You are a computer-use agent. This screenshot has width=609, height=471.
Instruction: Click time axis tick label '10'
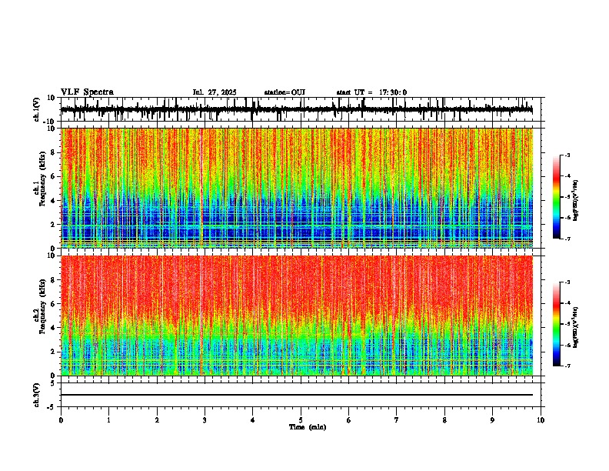(541, 420)
